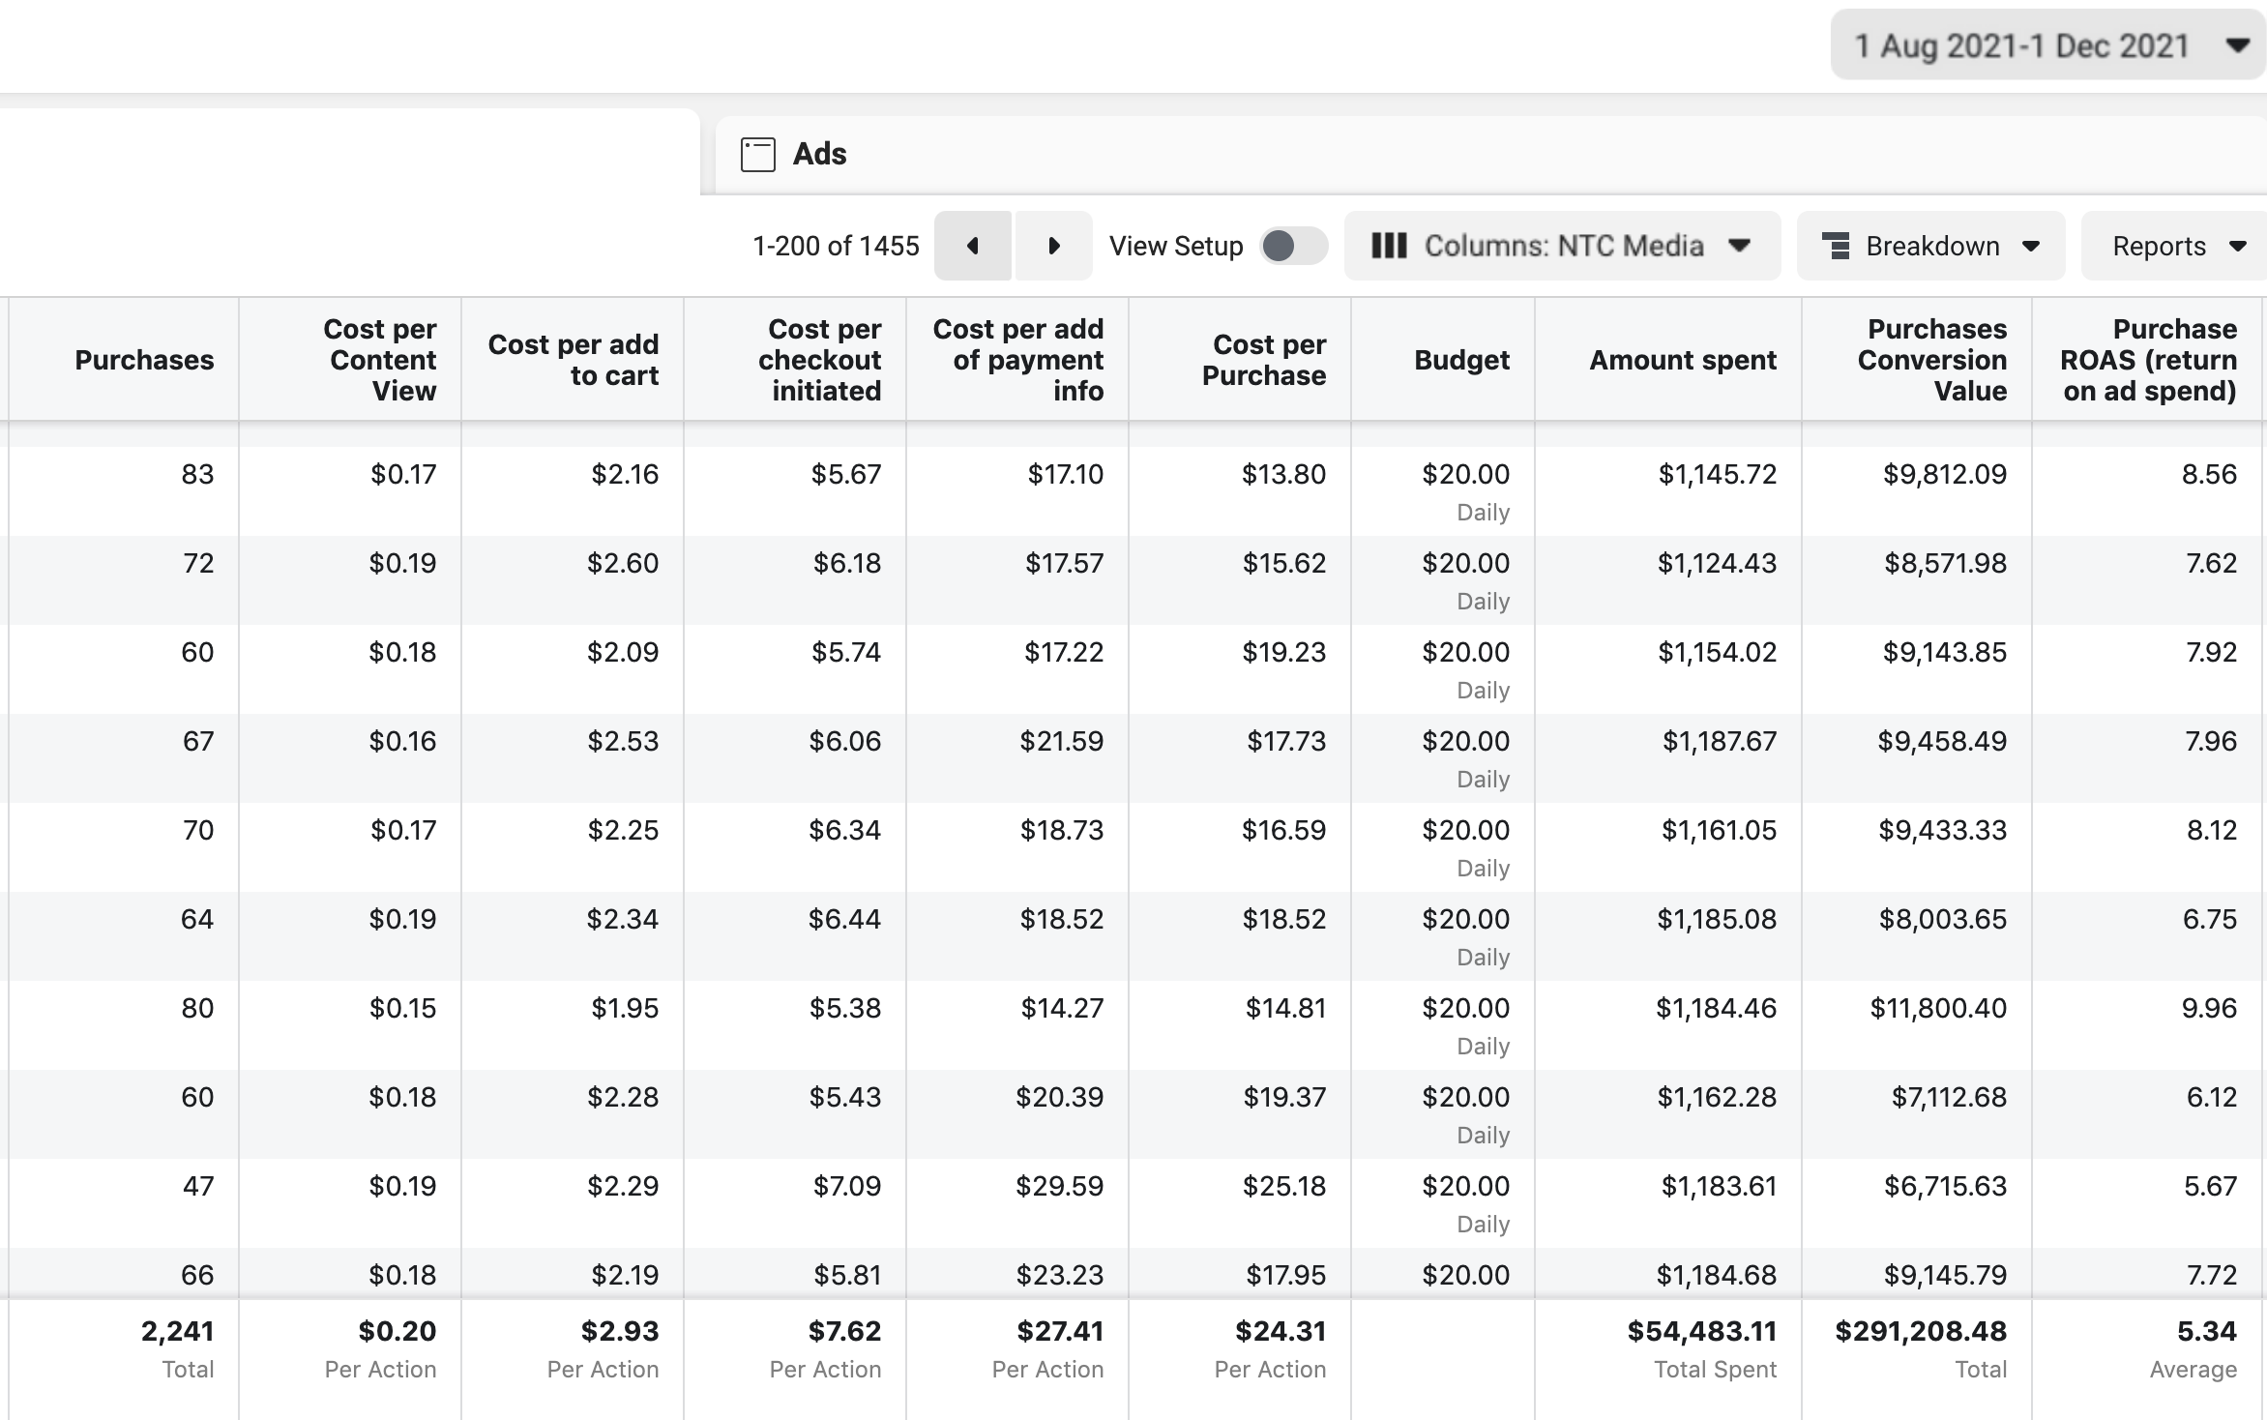
Task: Go to next page of results
Action: 1053,247
